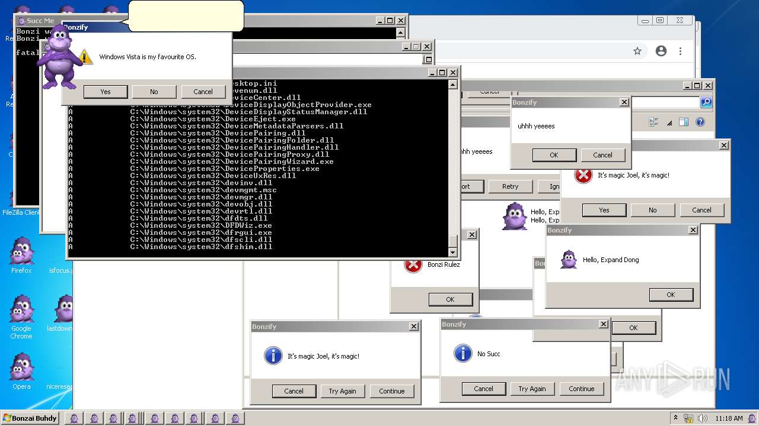
Task: Open the Chrome profile avatar icon
Action: (x=661, y=51)
